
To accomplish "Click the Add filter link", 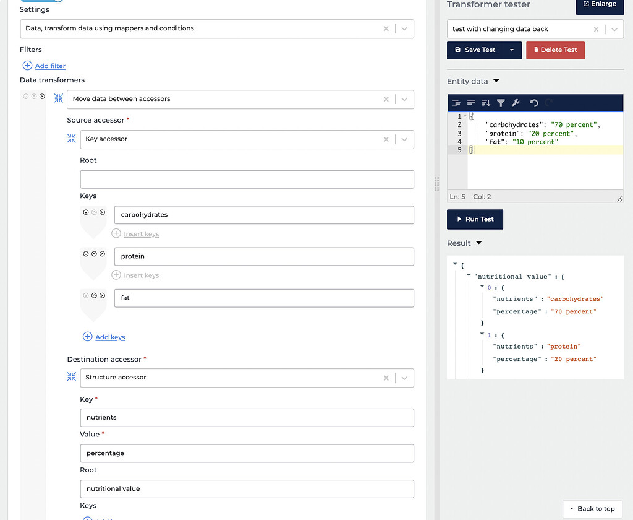I will point(50,66).
